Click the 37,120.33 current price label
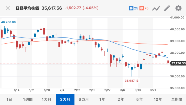 click(178, 63)
